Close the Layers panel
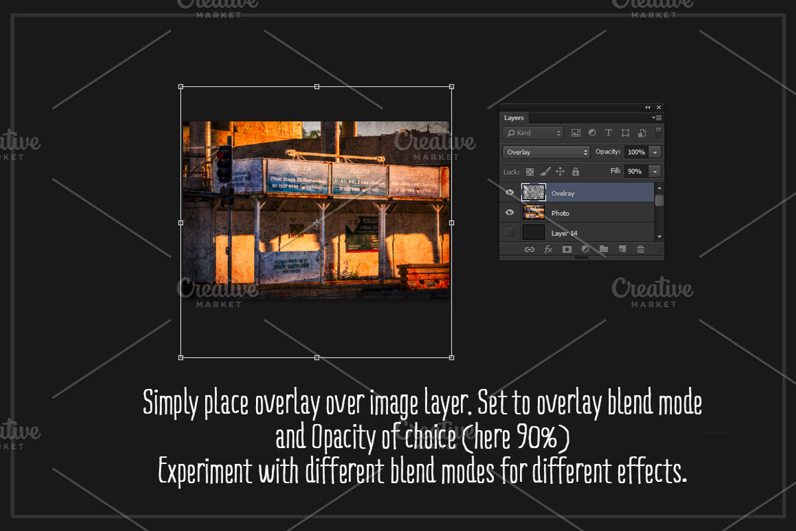The height and width of the screenshot is (531, 796). coord(659,108)
